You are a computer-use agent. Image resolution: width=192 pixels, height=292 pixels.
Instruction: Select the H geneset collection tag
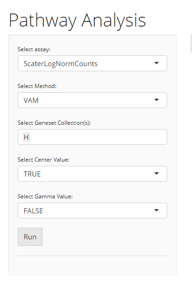26,137
